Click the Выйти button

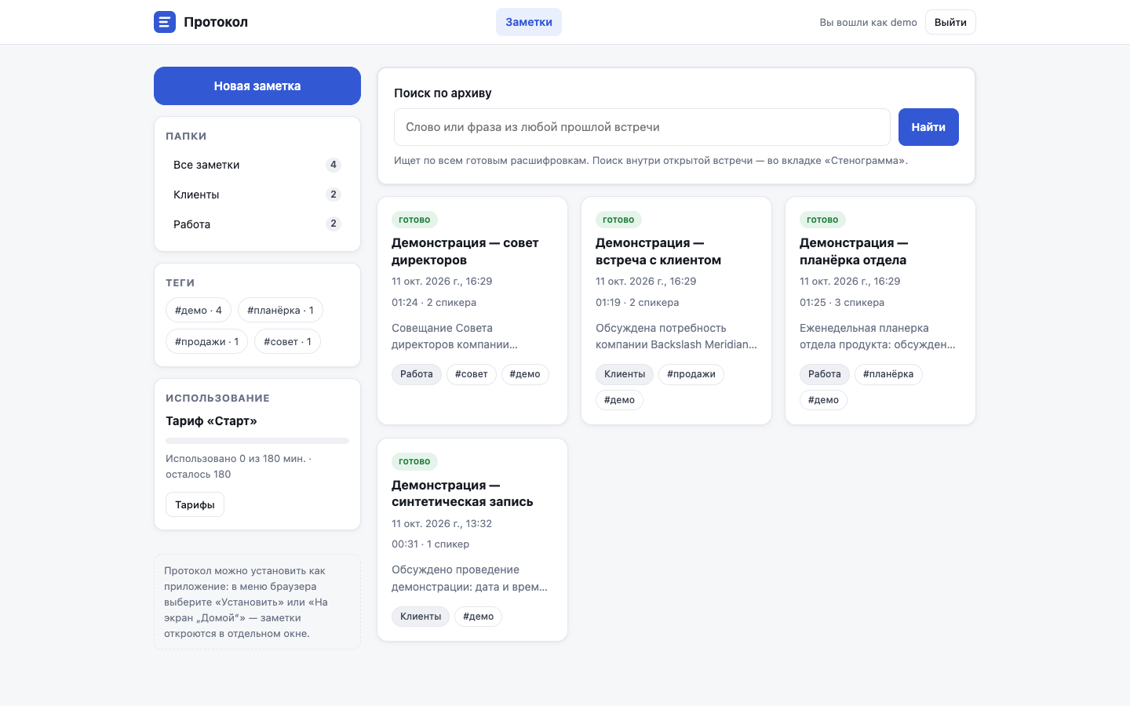(950, 22)
